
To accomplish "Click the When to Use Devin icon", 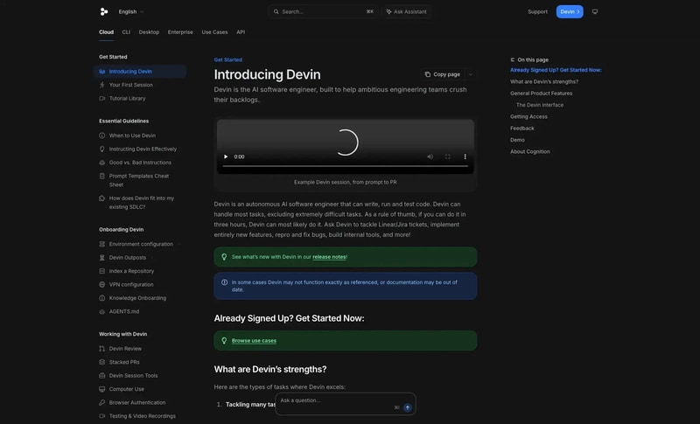I will click(x=102, y=136).
